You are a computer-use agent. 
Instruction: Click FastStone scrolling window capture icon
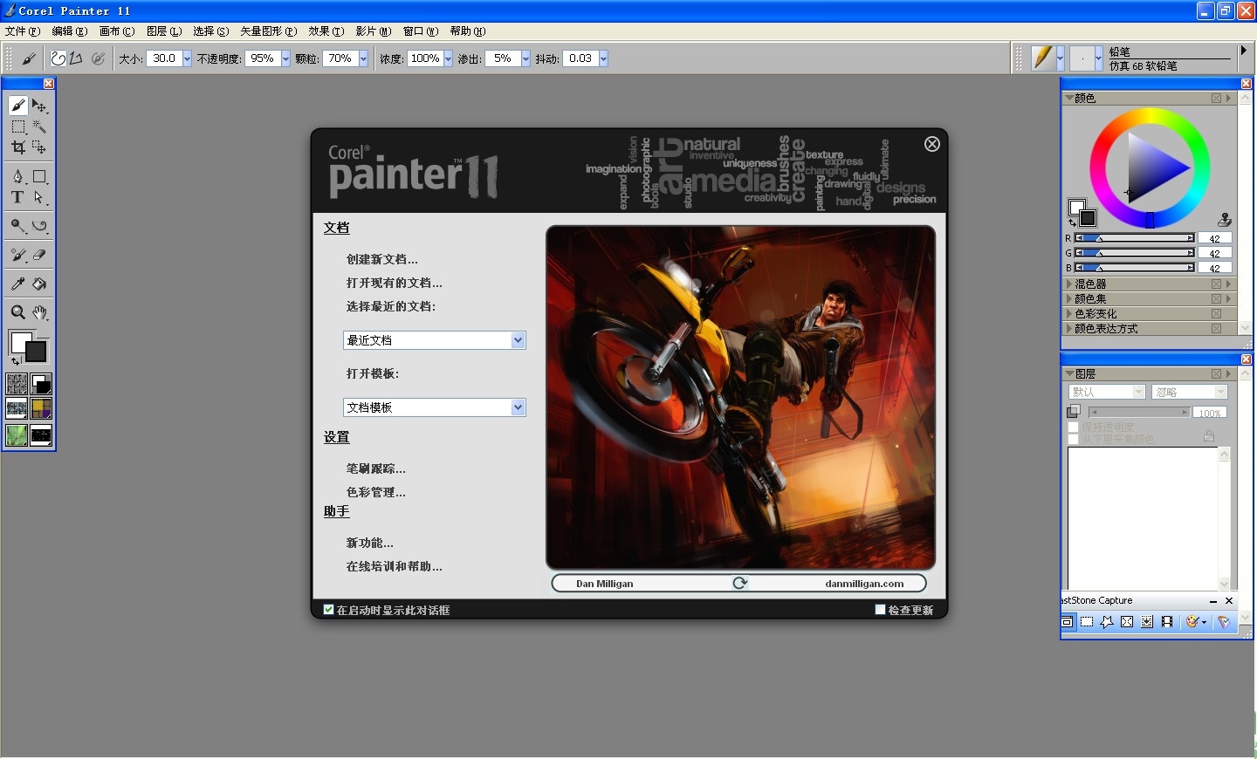(x=1147, y=622)
